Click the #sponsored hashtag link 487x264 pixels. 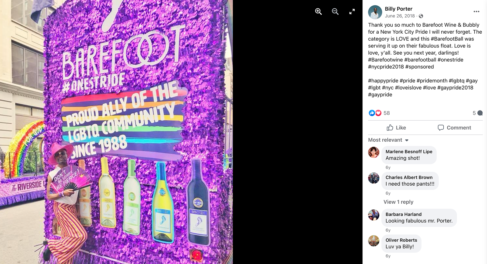coord(420,67)
